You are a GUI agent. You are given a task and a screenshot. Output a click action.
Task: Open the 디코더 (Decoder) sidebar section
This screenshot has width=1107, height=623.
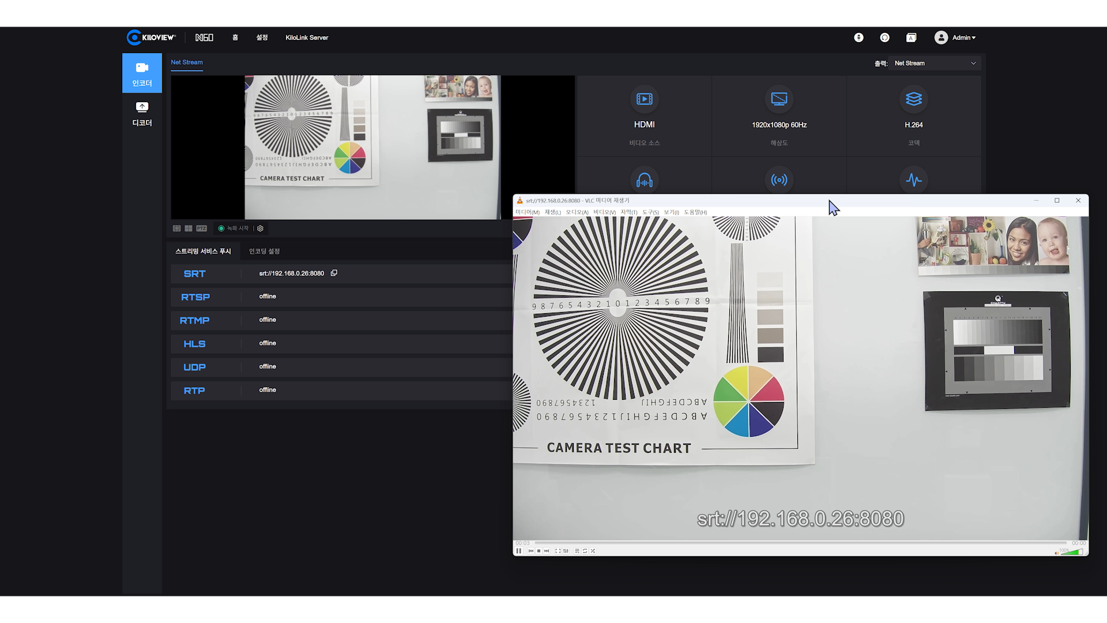point(142,113)
